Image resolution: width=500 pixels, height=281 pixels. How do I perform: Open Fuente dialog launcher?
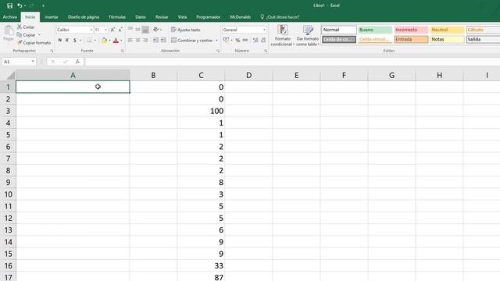pos(123,51)
